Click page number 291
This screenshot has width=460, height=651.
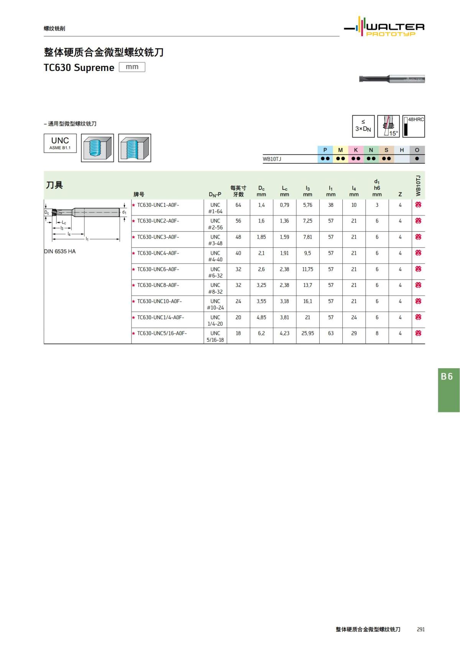421,630
